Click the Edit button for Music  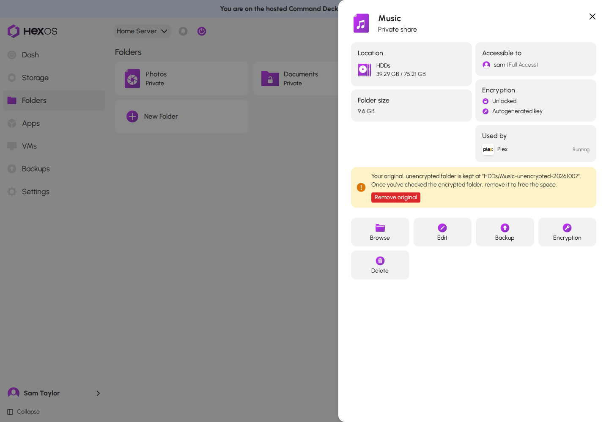[x=442, y=232]
